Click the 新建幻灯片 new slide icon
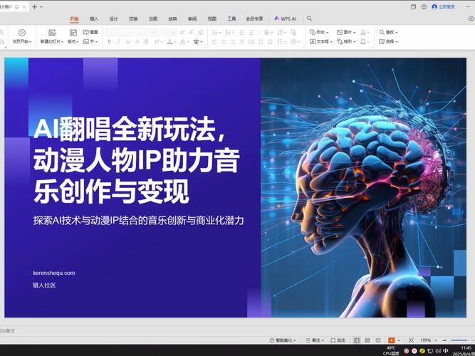Viewport: 475px width, 356px height. 51,32
